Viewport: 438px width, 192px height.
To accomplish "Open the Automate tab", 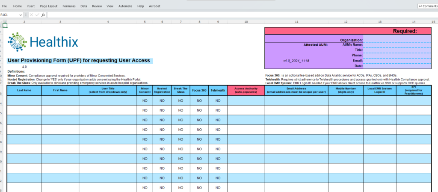I will 125,6.
